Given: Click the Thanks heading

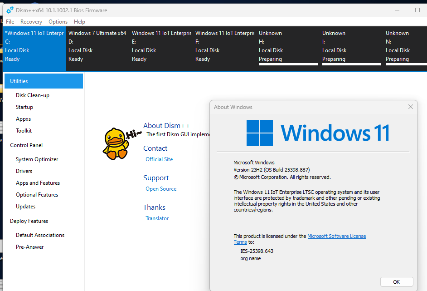Looking at the screenshot, I should point(155,207).
